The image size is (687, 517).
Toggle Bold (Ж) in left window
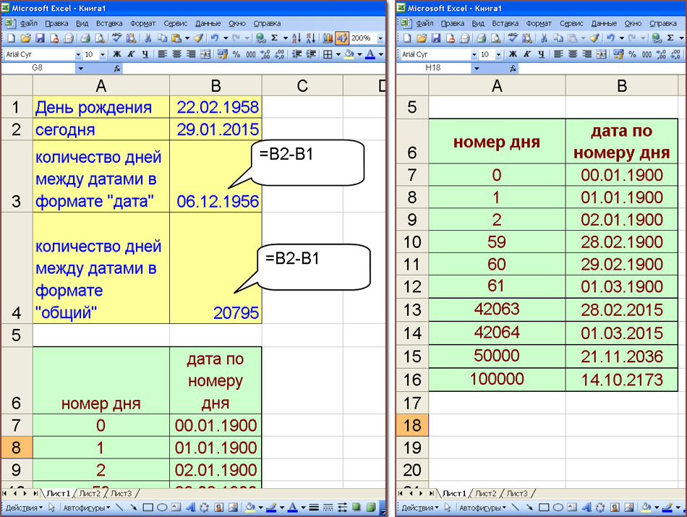point(116,54)
